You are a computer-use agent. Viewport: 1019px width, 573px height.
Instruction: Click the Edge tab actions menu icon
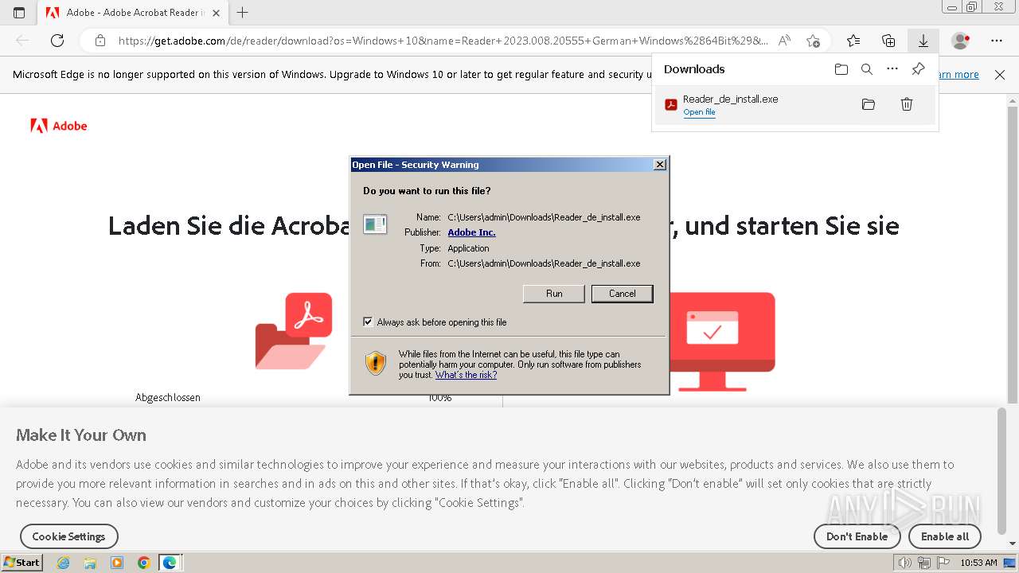coord(19,13)
